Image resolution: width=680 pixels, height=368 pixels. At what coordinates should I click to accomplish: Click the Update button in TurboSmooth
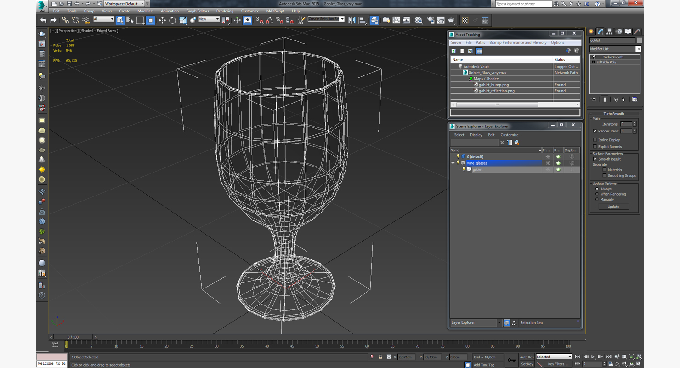click(x=613, y=207)
